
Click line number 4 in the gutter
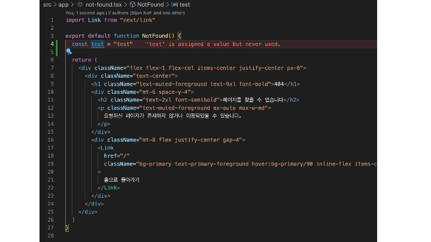point(52,44)
